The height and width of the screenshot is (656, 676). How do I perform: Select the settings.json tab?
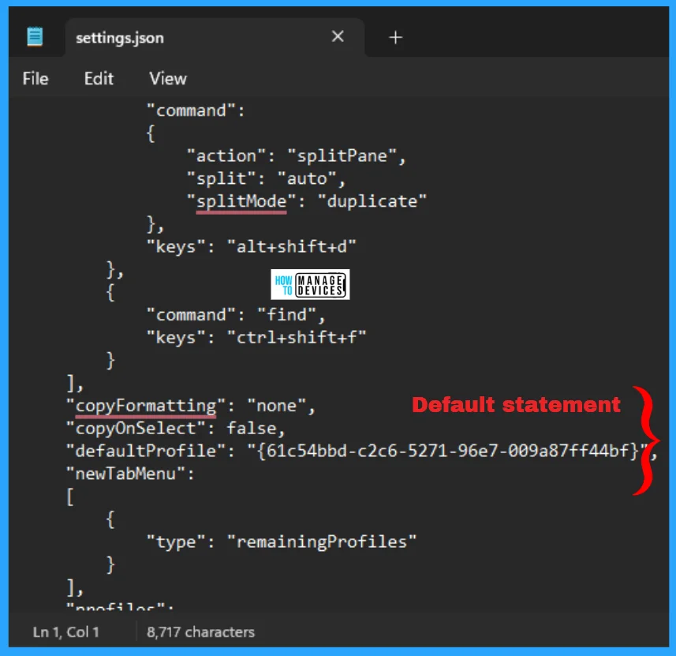(x=215, y=38)
